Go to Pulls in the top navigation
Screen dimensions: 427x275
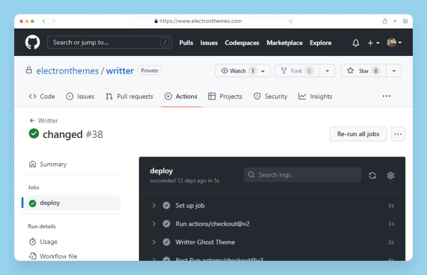(186, 43)
